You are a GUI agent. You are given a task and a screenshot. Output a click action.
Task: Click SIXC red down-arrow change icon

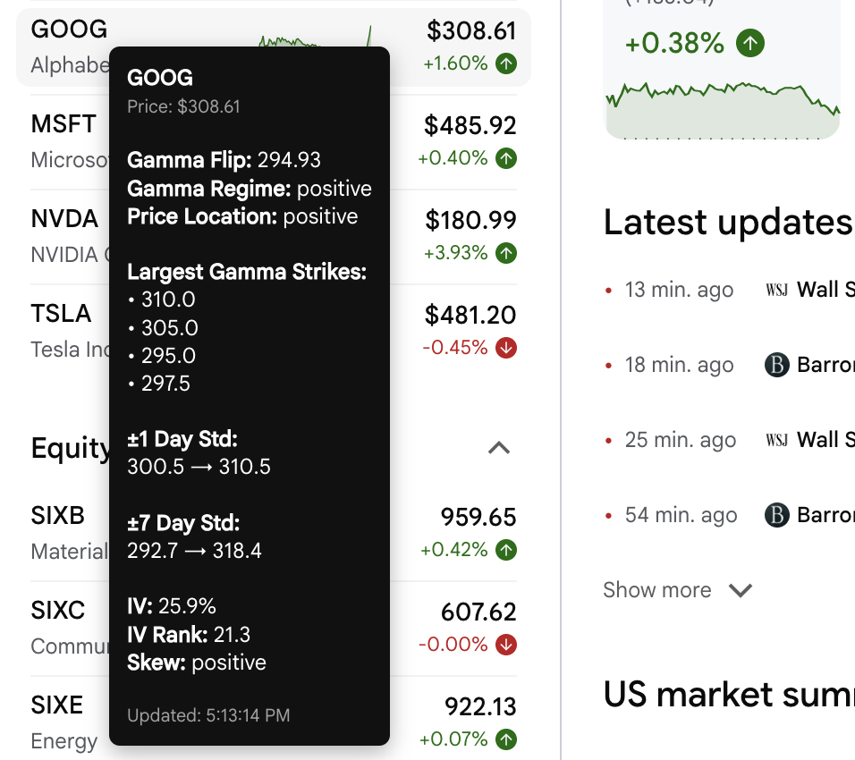[x=506, y=645]
